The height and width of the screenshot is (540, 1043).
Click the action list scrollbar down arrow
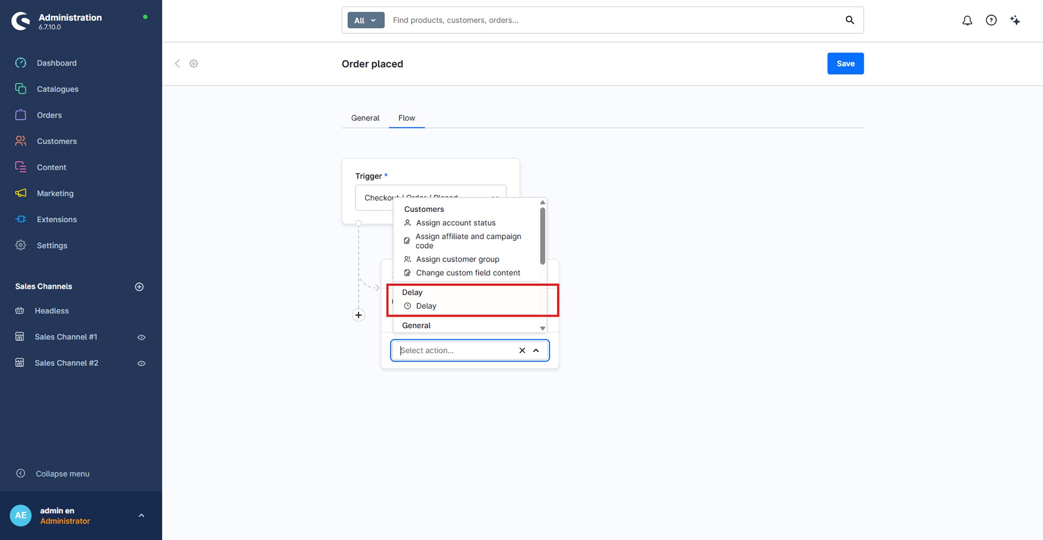tap(542, 328)
